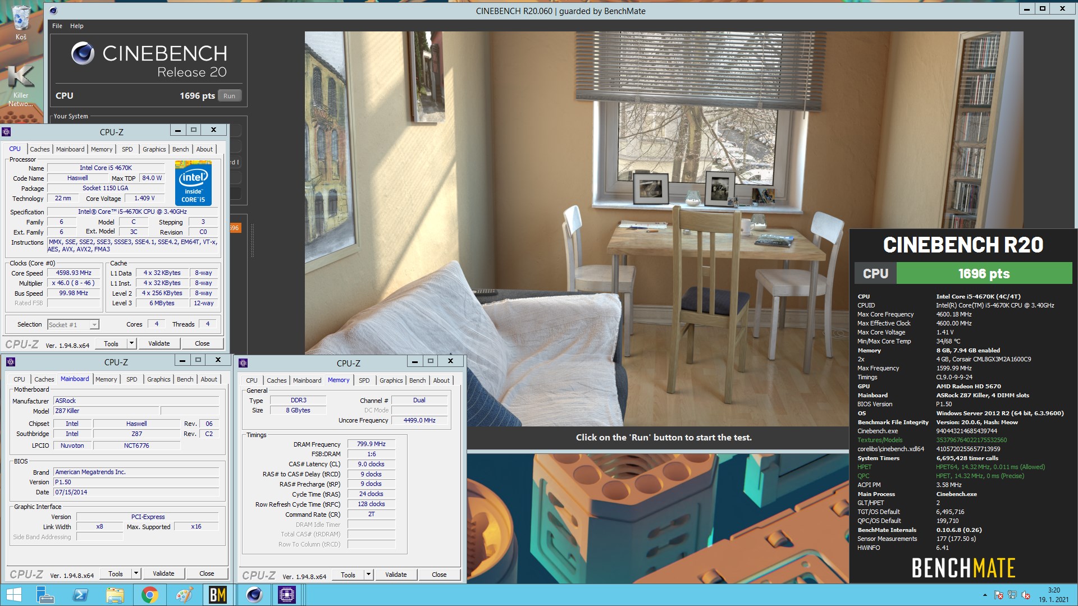Minimize the Memory window of CPU-Z
The height and width of the screenshot is (606, 1078).
point(414,361)
